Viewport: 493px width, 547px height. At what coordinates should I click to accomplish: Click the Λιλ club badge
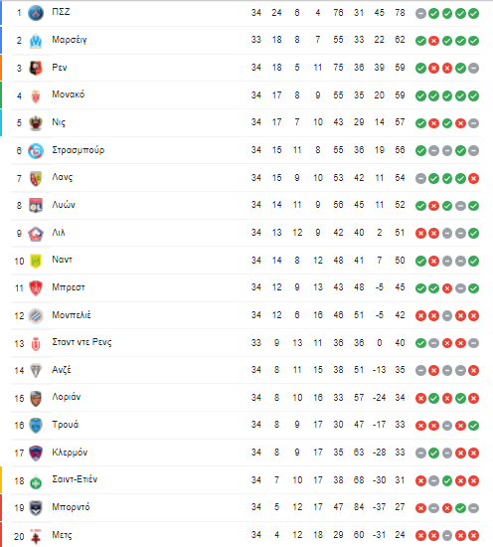point(36,234)
